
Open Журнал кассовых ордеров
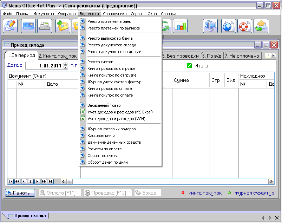click(x=120, y=129)
